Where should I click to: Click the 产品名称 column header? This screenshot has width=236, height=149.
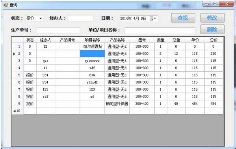coord(117,40)
